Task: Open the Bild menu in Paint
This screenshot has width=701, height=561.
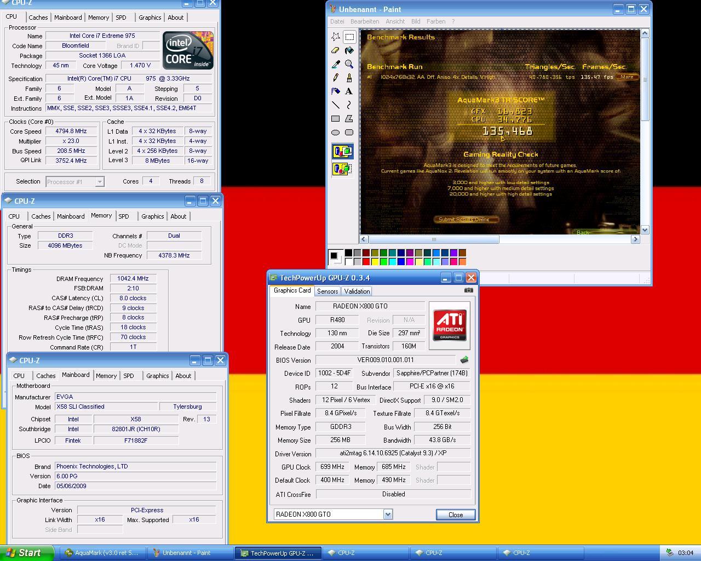Action: pos(416,21)
